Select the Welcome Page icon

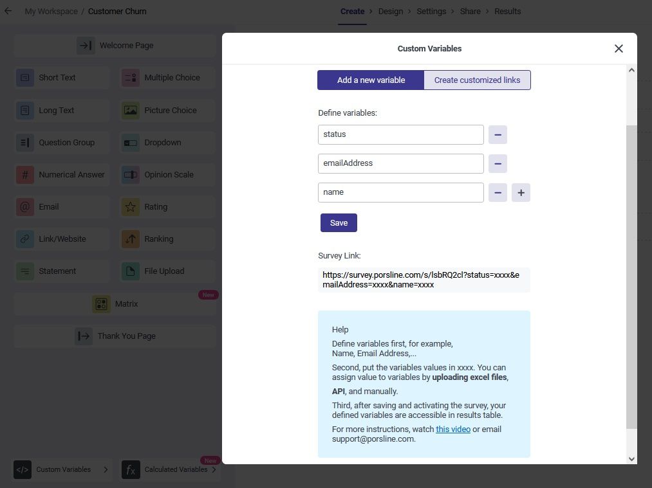pos(86,45)
